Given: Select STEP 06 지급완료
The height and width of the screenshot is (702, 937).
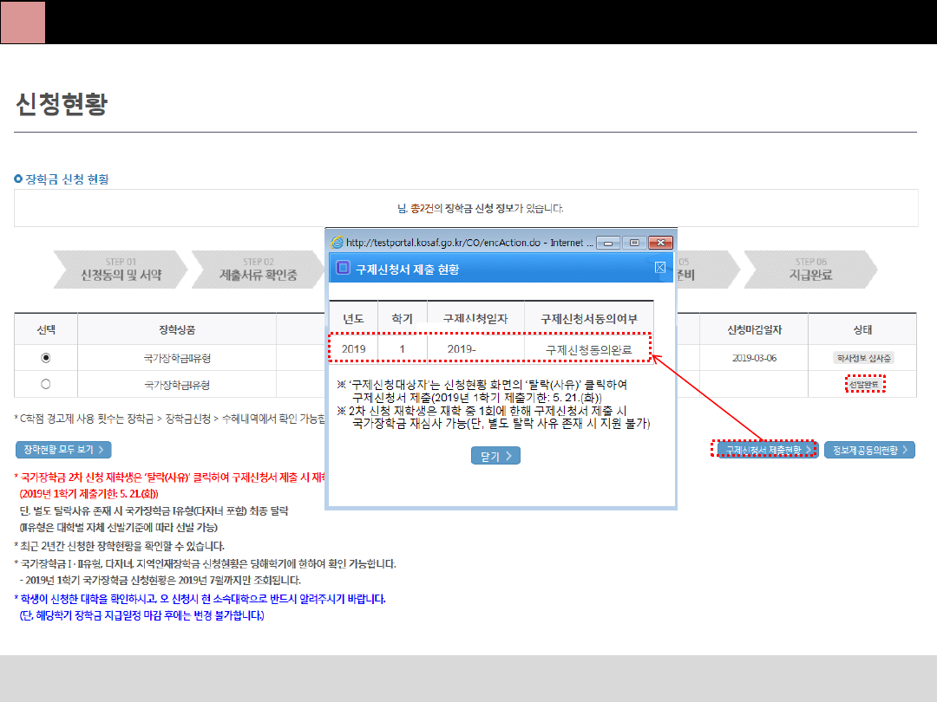Looking at the screenshot, I should coord(810,270).
